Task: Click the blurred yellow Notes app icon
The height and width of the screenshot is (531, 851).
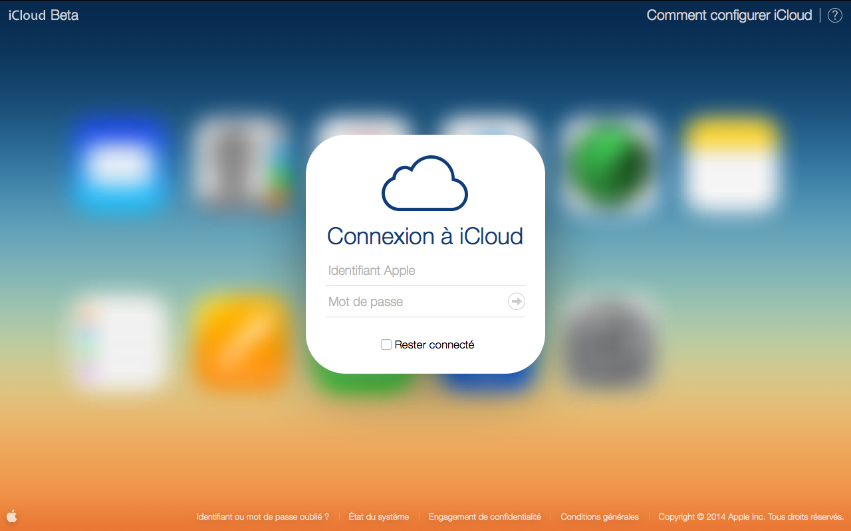Action: click(731, 164)
